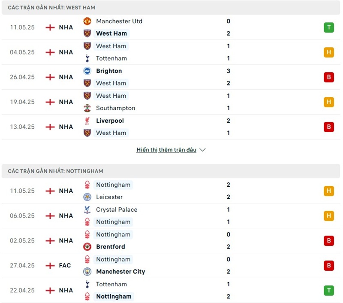Click the Crystal Palace crest icon
This screenshot has height=303, width=343.
[x=87, y=209]
